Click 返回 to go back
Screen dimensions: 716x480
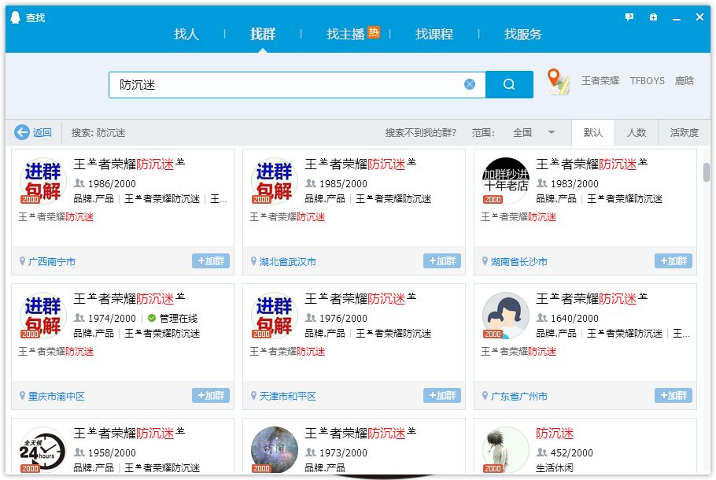tap(42, 132)
